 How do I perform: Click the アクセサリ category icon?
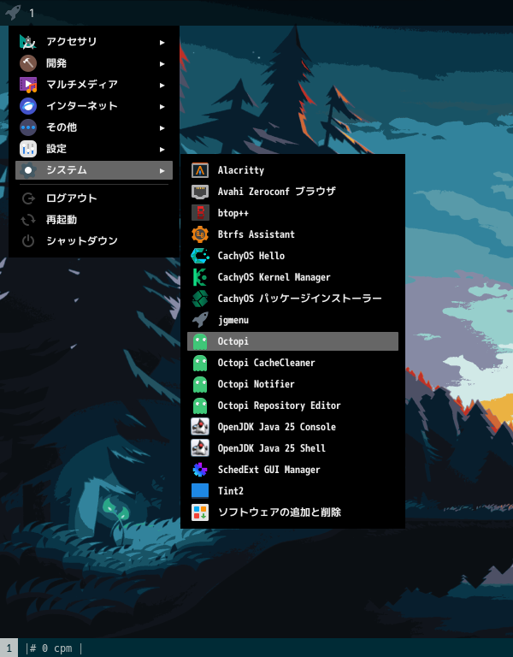coord(28,42)
